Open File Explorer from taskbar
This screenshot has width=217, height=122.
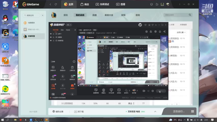(x=15, y=120)
